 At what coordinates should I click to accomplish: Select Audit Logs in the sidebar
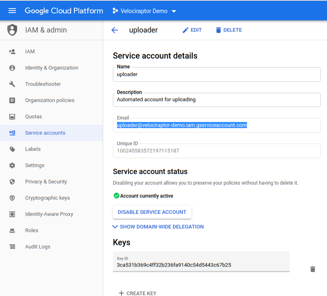[x=38, y=247]
